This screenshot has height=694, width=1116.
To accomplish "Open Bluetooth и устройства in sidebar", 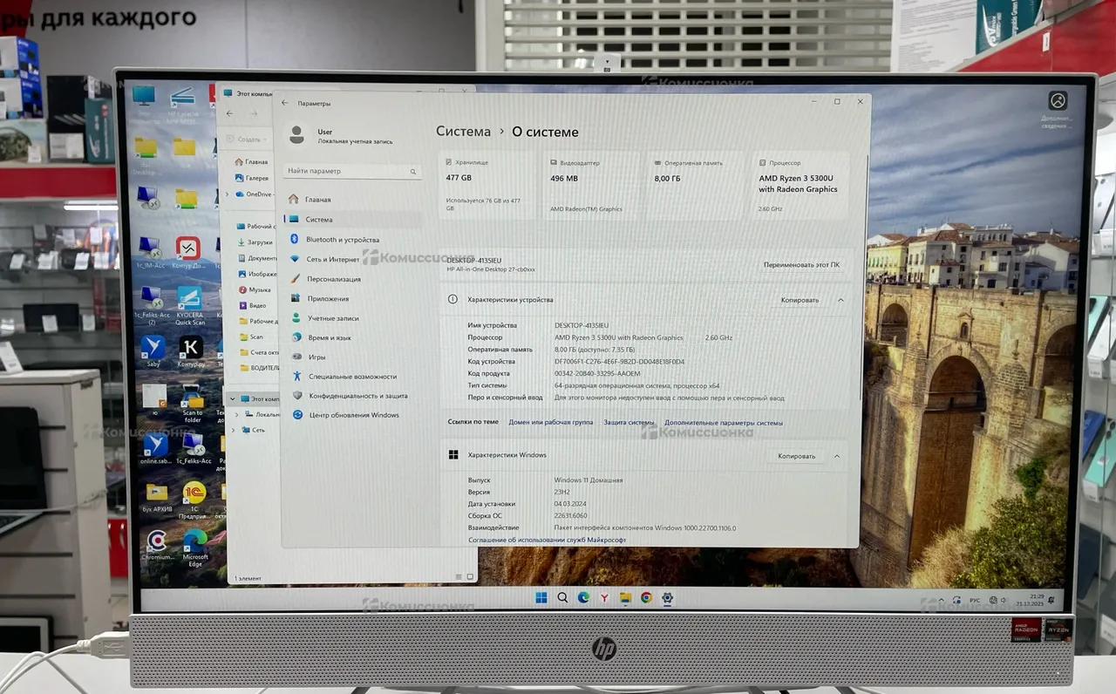I will [x=342, y=240].
